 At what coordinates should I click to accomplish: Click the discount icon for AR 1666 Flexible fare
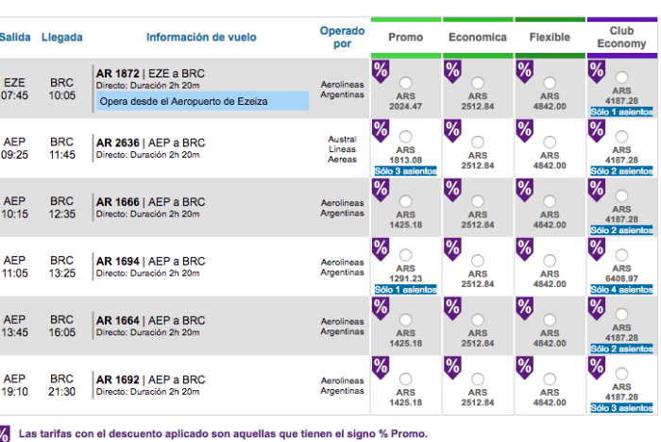pyautogui.click(x=524, y=189)
